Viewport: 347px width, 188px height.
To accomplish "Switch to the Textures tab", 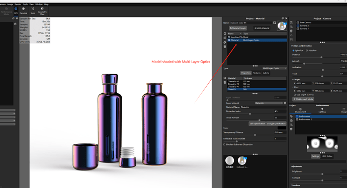I will (x=256, y=73).
